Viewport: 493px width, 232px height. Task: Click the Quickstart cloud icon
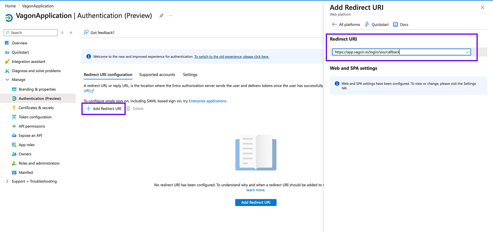7,52
